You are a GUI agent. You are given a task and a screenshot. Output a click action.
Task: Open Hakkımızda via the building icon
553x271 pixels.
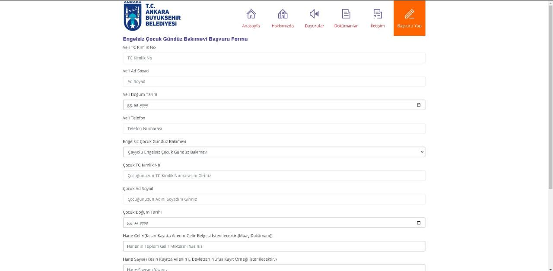(x=283, y=14)
